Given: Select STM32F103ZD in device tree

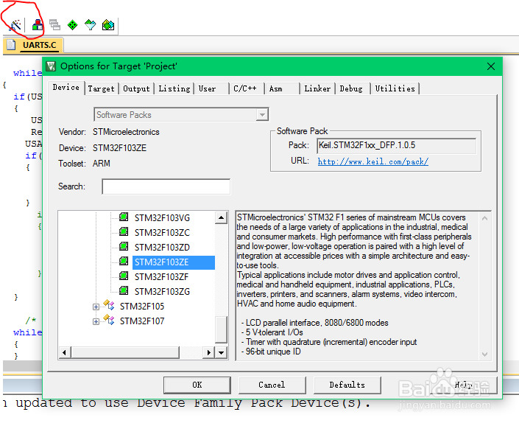Looking at the screenshot, I should (x=162, y=248).
